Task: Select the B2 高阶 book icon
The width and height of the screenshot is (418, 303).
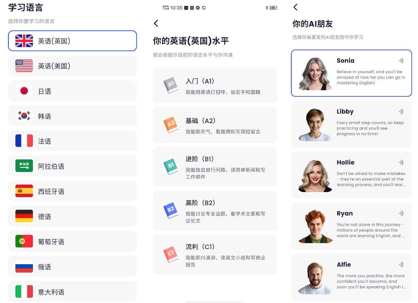Action: (x=171, y=210)
